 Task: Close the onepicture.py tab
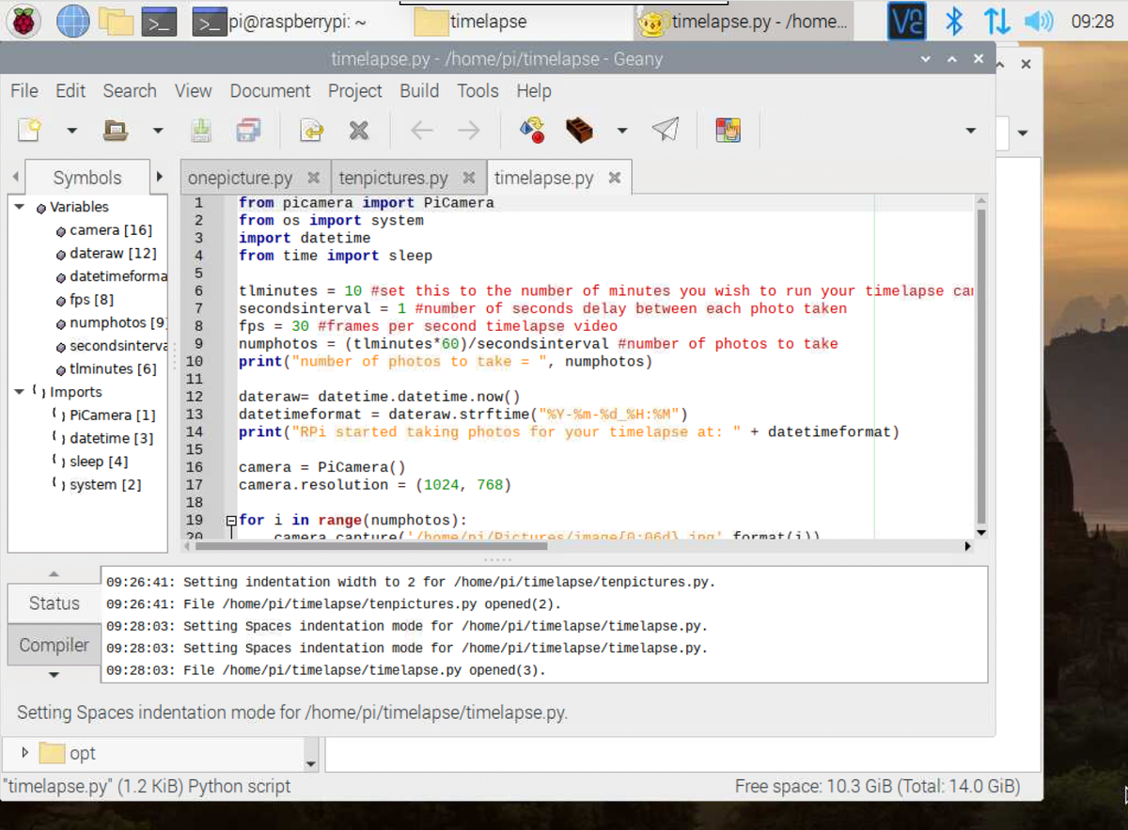[314, 178]
